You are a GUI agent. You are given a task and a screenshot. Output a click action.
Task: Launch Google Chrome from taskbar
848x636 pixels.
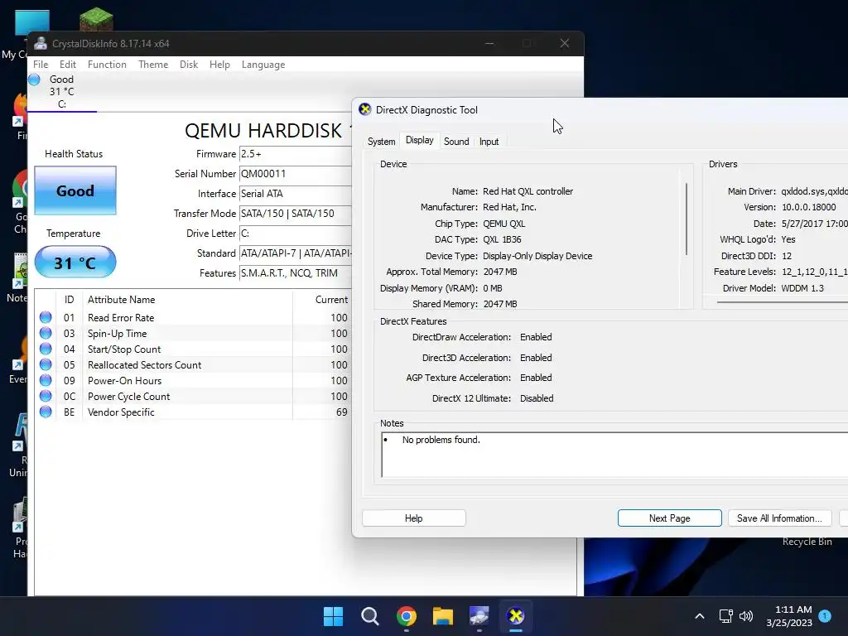pyautogui.click(x=406, y=616)
